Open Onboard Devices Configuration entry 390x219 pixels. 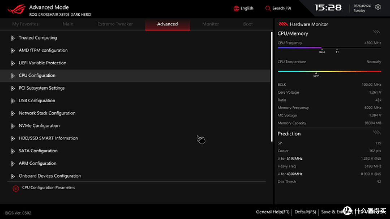coord(50,176)
